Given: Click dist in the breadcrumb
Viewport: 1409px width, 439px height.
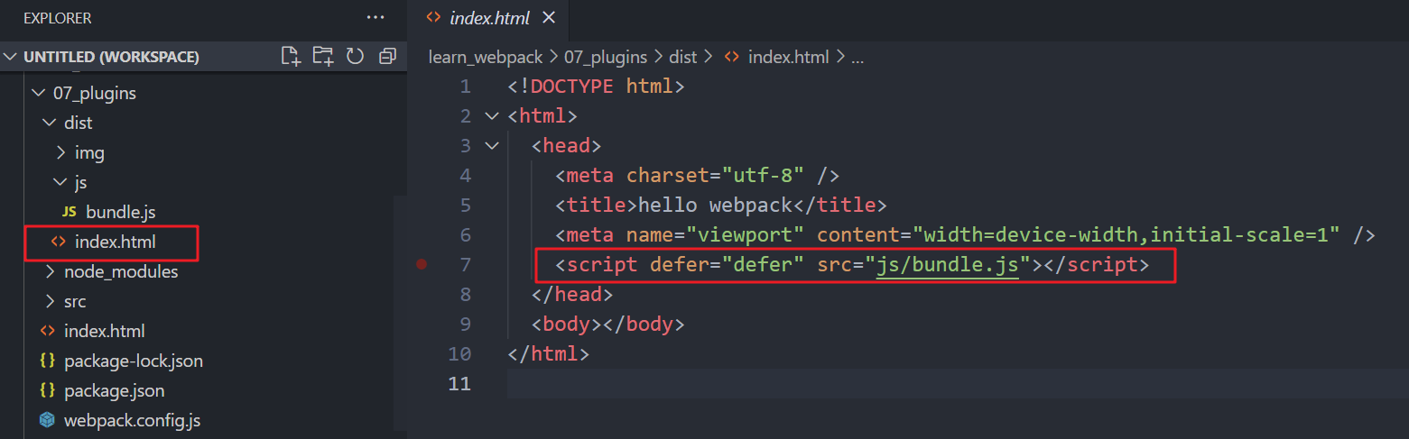Looking at the screenshot, I should click(683, 57).
